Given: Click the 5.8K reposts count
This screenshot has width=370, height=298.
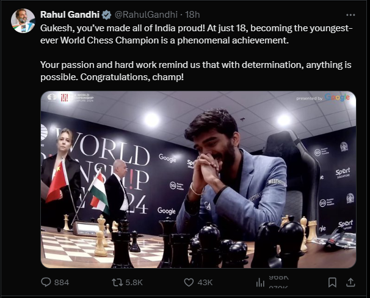Looking at the screenshot, I should point(134,282).
